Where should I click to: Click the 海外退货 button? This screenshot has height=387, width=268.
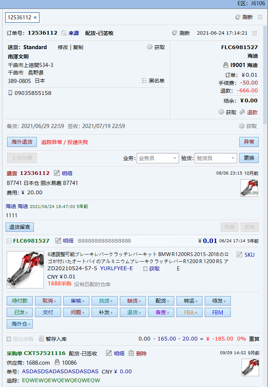point(22,142)
